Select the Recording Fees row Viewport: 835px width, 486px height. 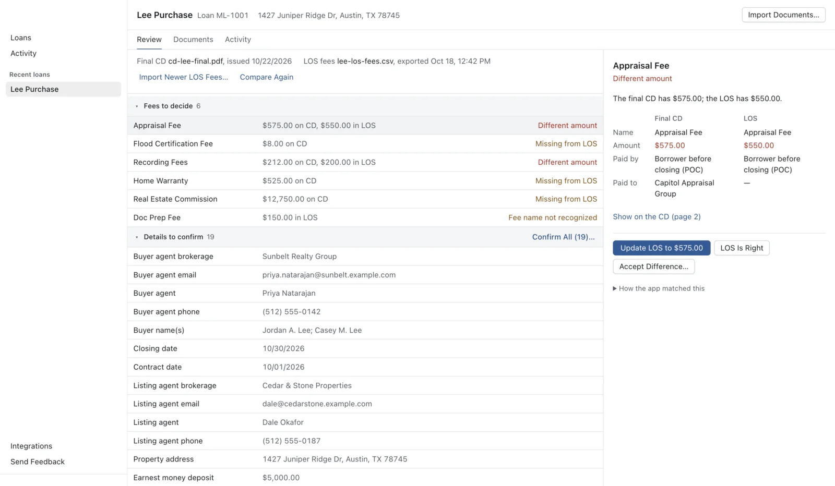365,162
